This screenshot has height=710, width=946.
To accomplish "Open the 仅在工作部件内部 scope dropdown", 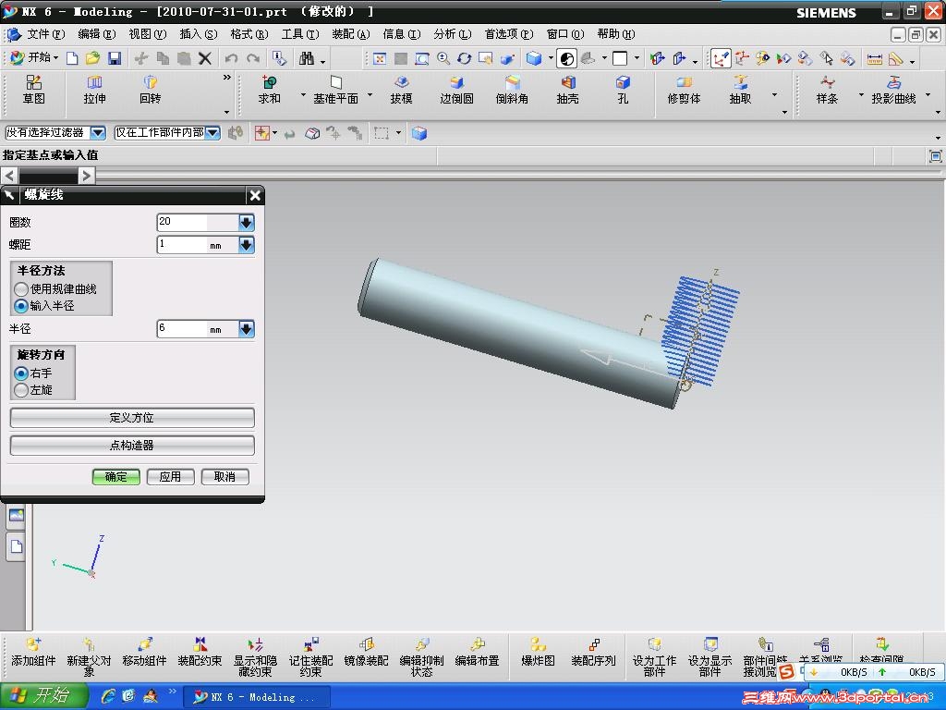I will click(212, 133).
